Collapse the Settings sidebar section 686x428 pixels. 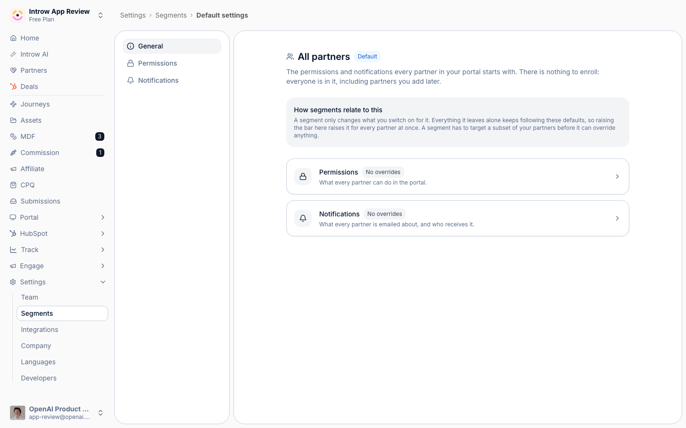[103, 282]
